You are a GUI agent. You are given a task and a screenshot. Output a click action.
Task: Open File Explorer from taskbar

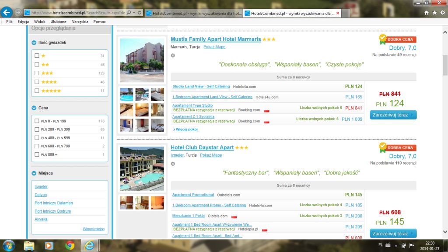pos(29,245)
